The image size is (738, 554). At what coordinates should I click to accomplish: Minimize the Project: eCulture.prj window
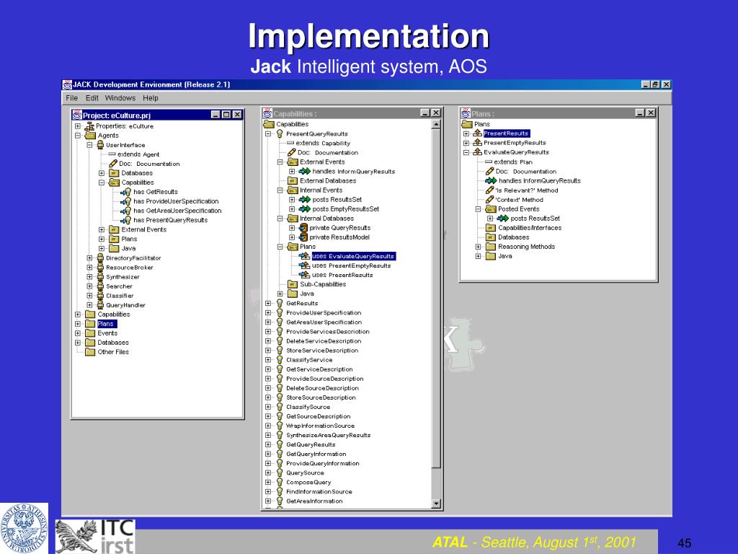click(x=215, y=115)
